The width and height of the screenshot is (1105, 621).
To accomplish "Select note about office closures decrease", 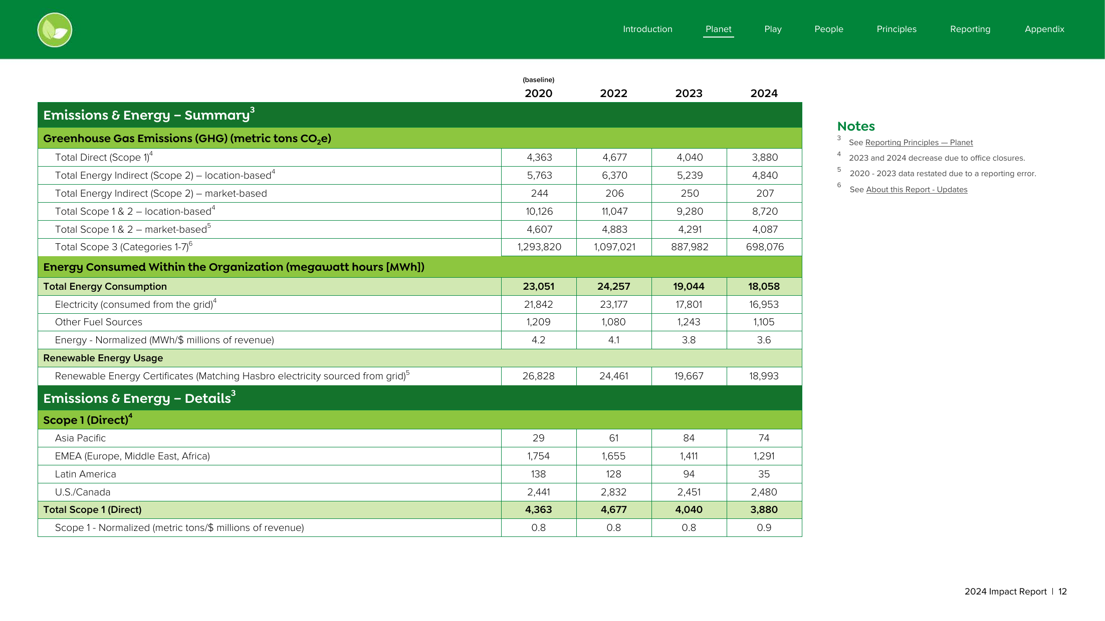I will coord(937,158).
